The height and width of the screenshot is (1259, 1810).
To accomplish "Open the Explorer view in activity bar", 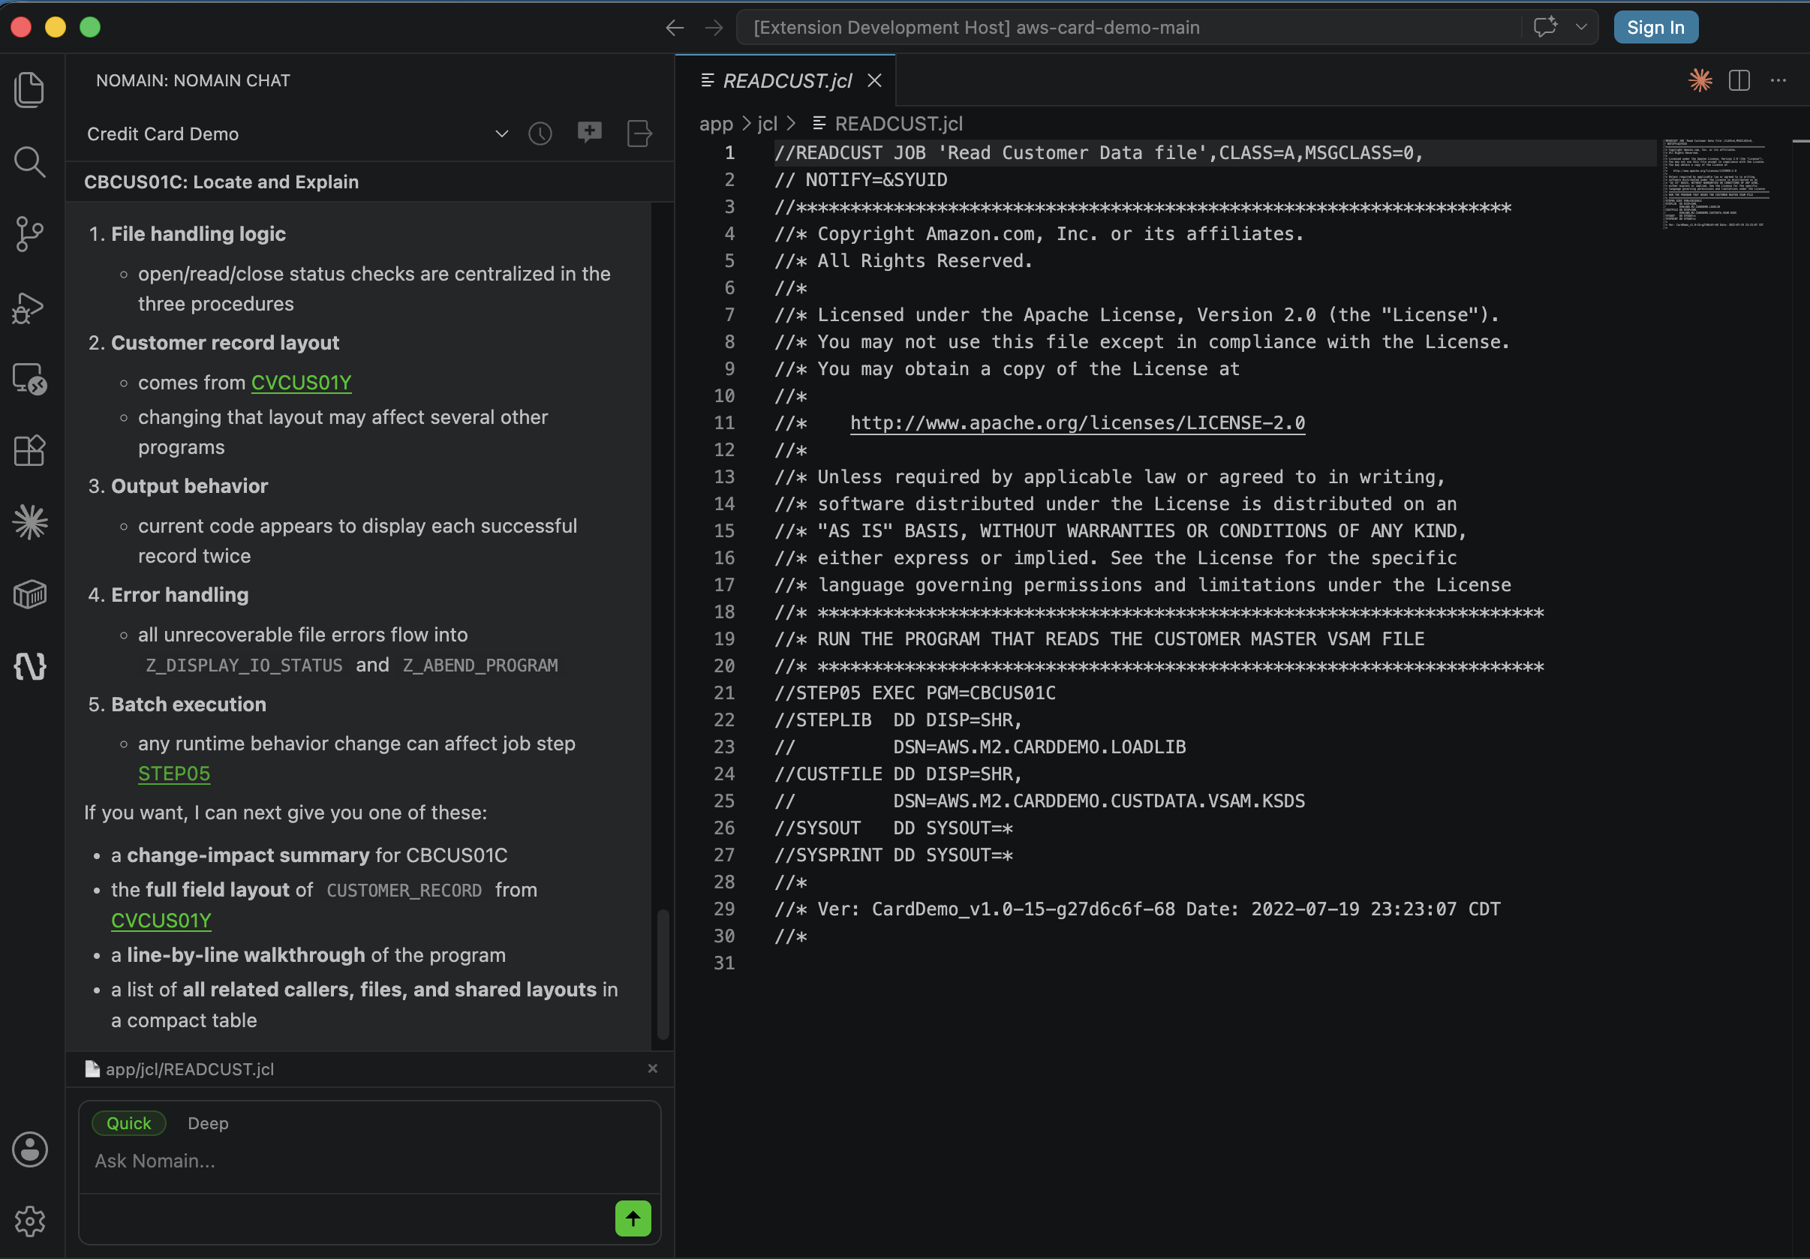I will (x=30, y=89).
